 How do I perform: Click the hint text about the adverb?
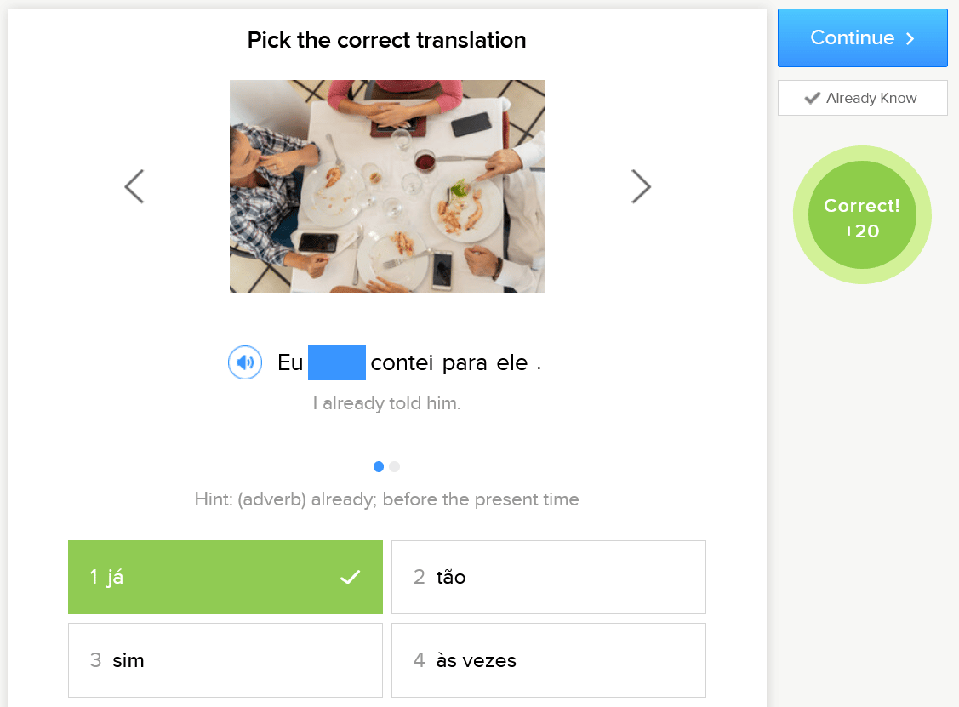click(x=386, y=499)
